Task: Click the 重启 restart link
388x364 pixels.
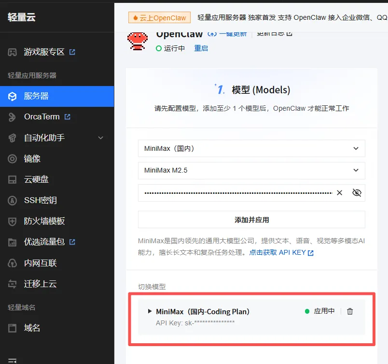Action: click(x=201, y=48)
